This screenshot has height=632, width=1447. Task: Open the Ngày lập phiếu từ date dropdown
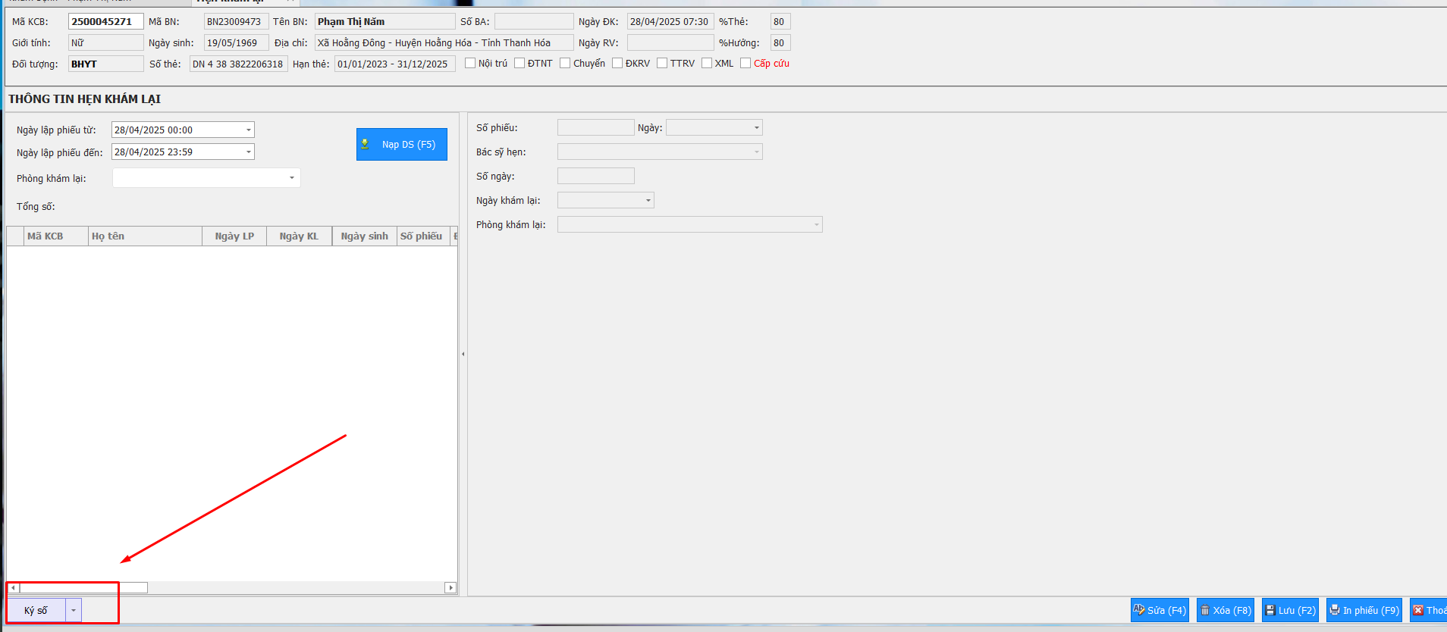(248, 130)
